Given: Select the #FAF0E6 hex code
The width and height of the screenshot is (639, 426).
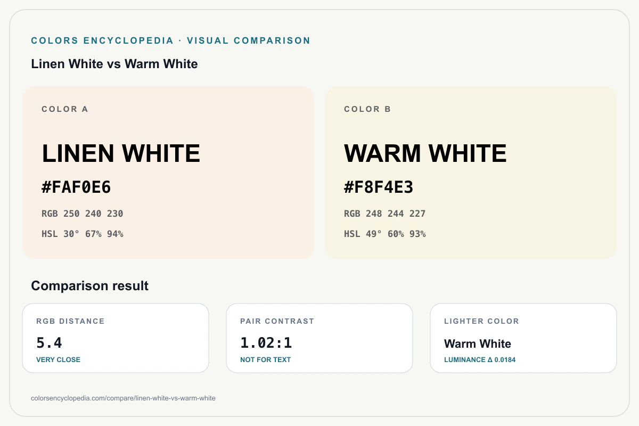Looking at the screenshot, I should coord(76,187).
